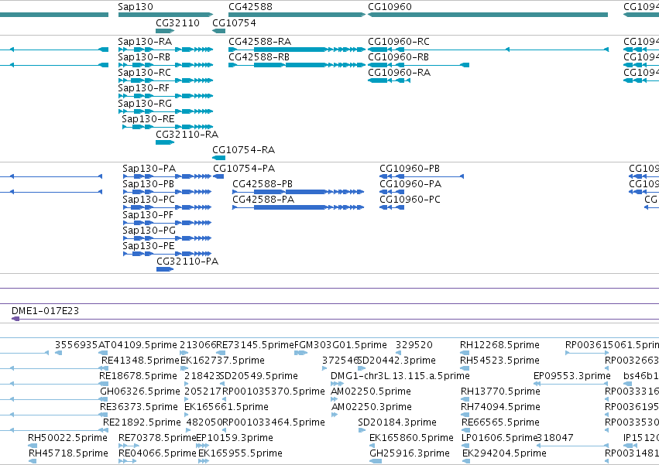Select transcript Sap130-RA
The image size is (659, 465).
[x=166, y=50]
